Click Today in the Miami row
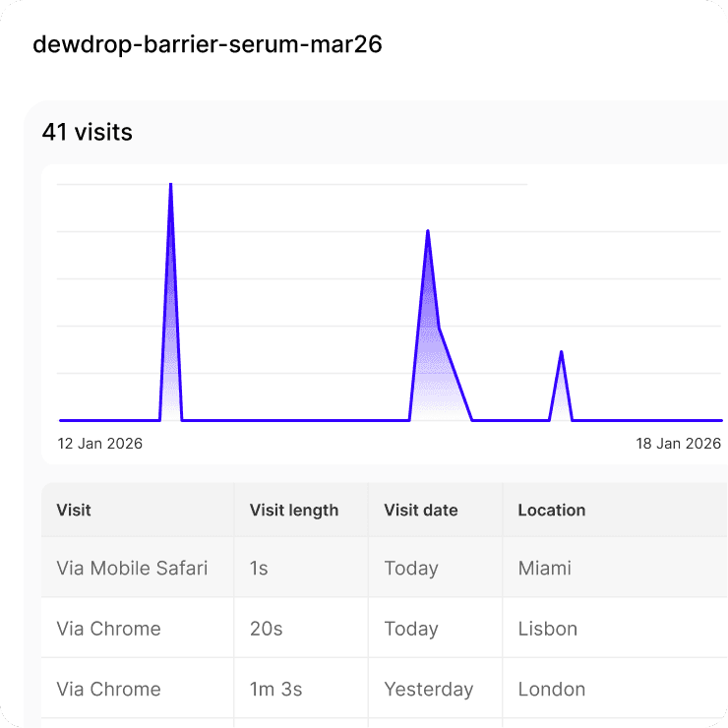The image size is (728, 728). point(411,569)
